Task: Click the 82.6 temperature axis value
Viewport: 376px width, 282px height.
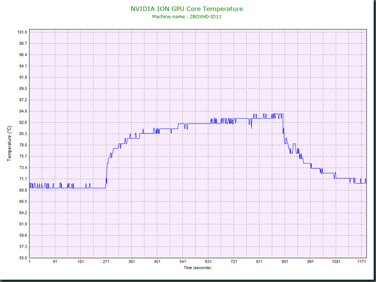Action: point(23,122)
